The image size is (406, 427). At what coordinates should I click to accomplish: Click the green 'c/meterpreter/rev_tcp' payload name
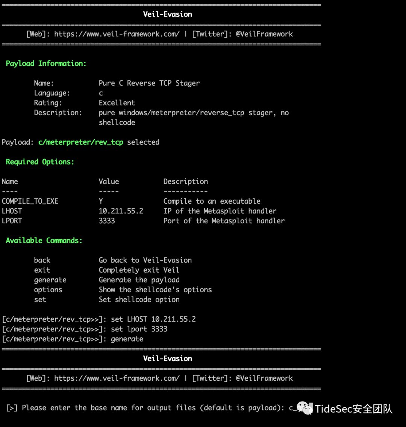(x=81, y=142)
